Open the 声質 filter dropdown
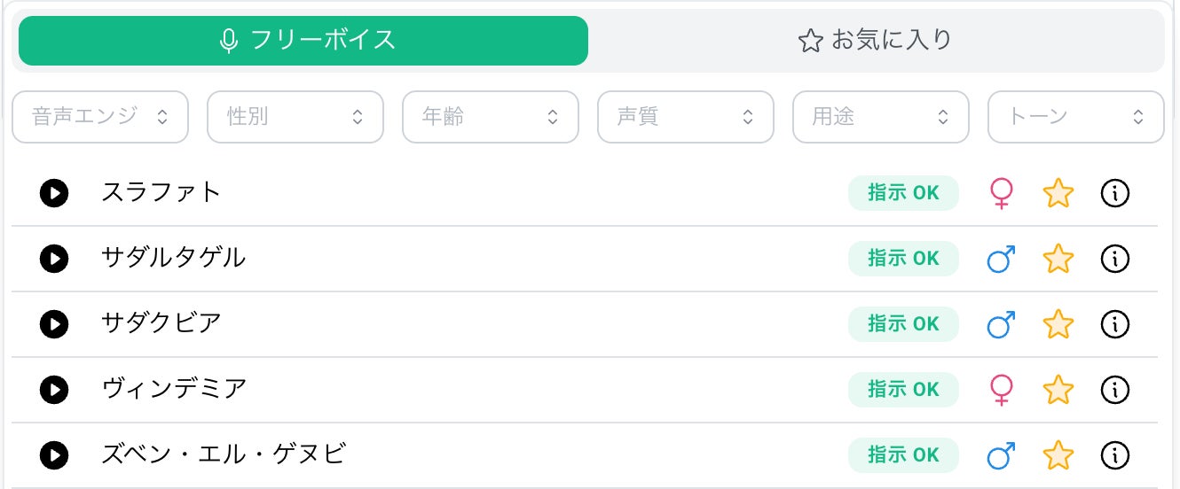1180x489 pixels. pyautogui.click(x=686, y=117)
